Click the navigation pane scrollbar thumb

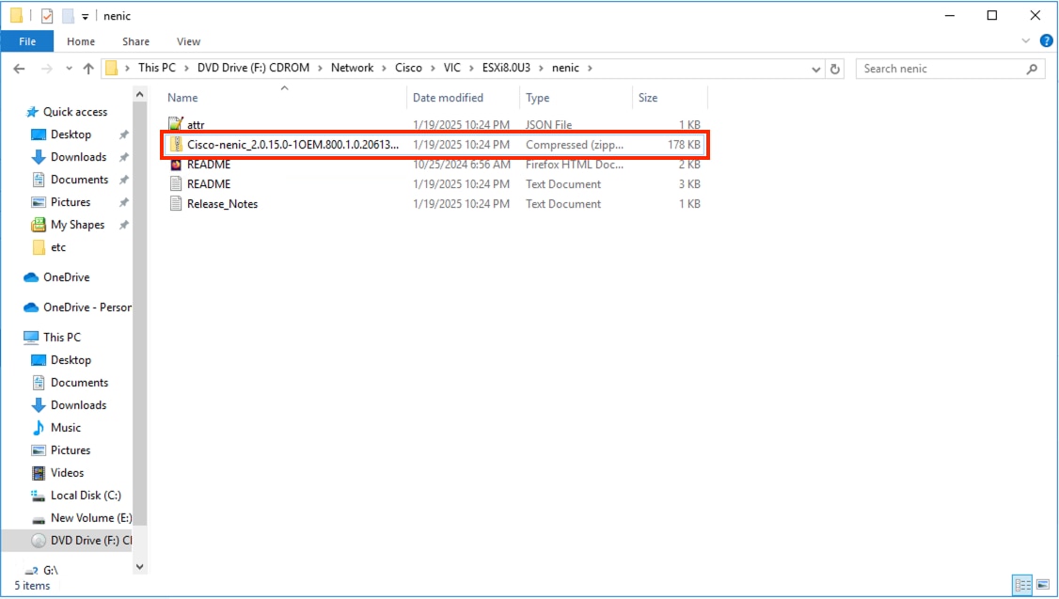[x=140, y=313]
